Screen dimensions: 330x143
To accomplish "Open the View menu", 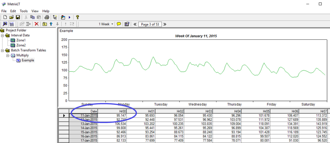I will coord(35,11).
